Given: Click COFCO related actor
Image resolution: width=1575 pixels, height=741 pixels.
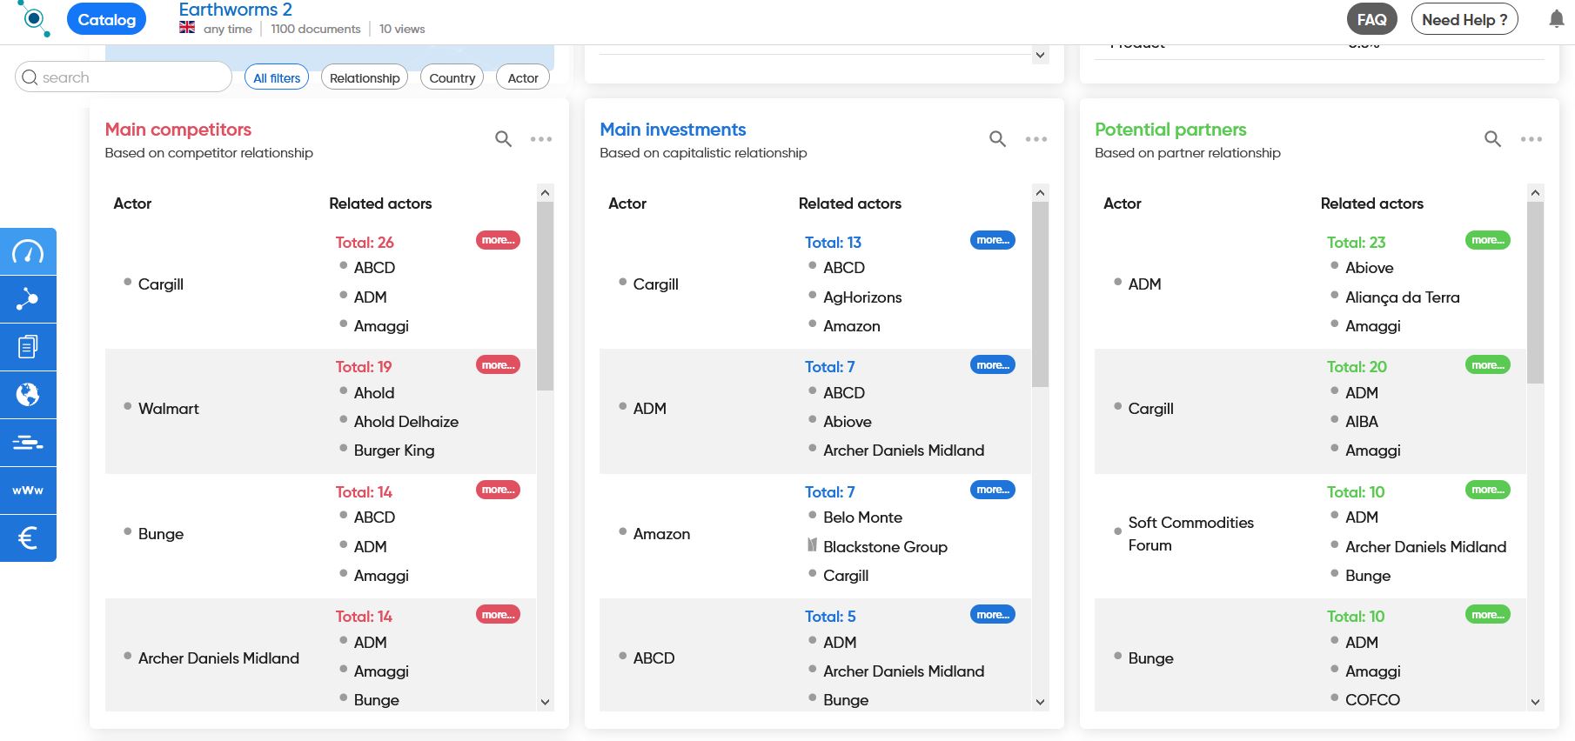Looking at the screenshot, I should point(1372,700).
